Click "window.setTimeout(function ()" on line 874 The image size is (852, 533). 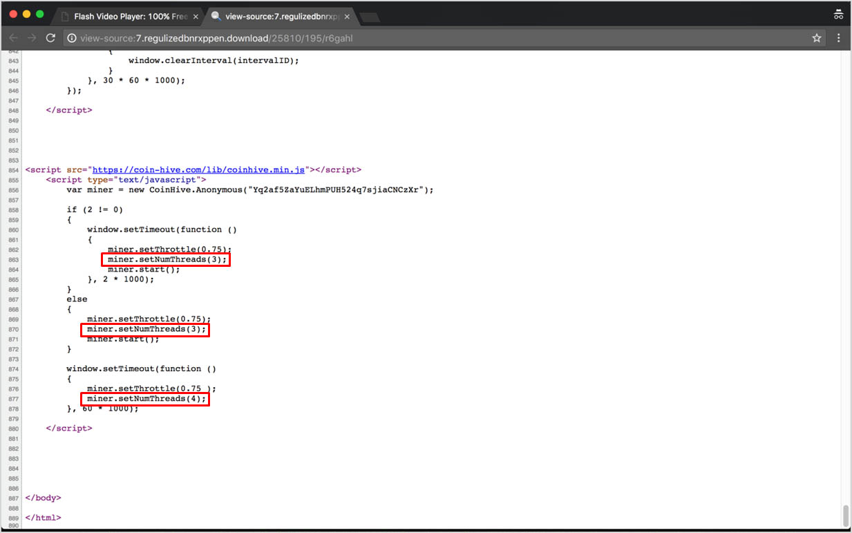tap(141, 369)
